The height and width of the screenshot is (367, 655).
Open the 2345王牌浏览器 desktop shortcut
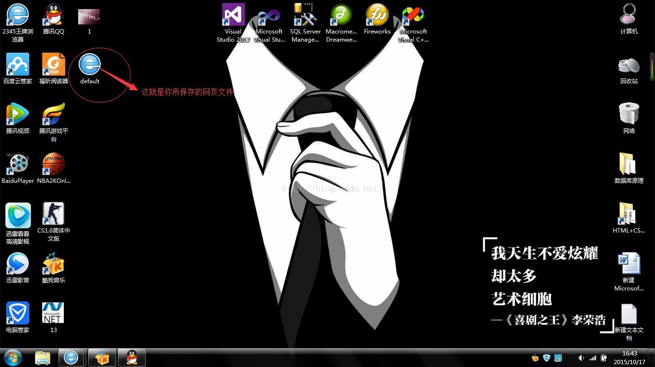click(x=18, y=22)
